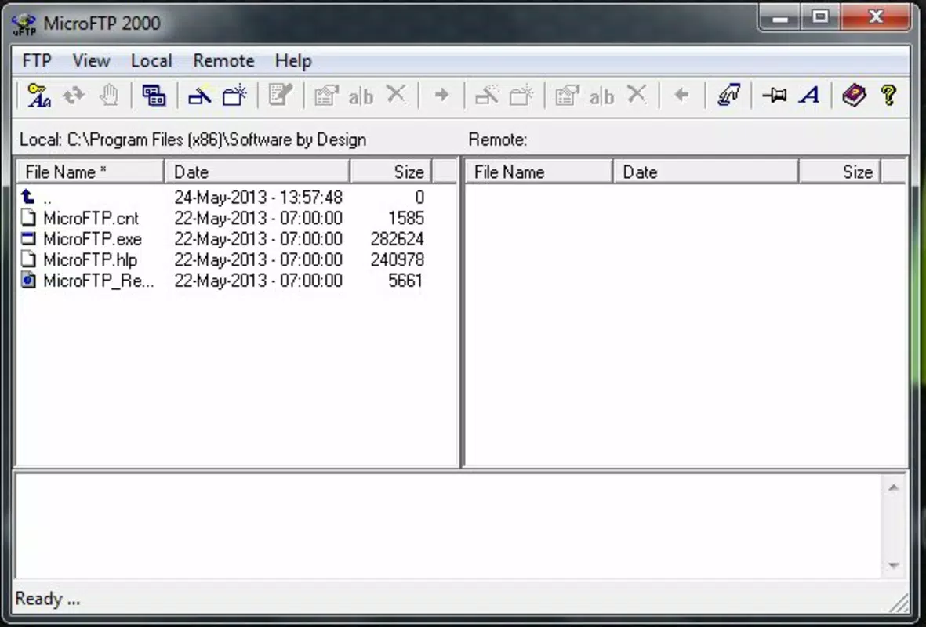Click the local change directory icon
Viewport: 926px width, 627px height.
click(x=200, y=95)
